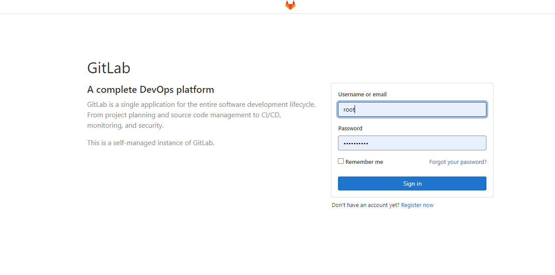Click the masked dots in password field

point(355,143)
